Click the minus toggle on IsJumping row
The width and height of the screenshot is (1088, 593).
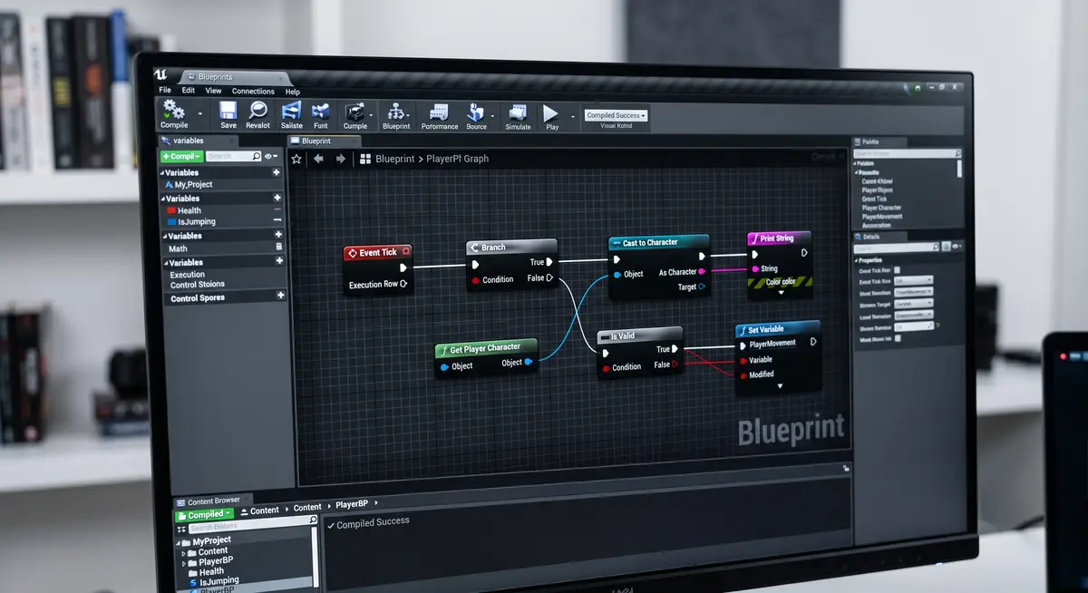tap(277, 220)
